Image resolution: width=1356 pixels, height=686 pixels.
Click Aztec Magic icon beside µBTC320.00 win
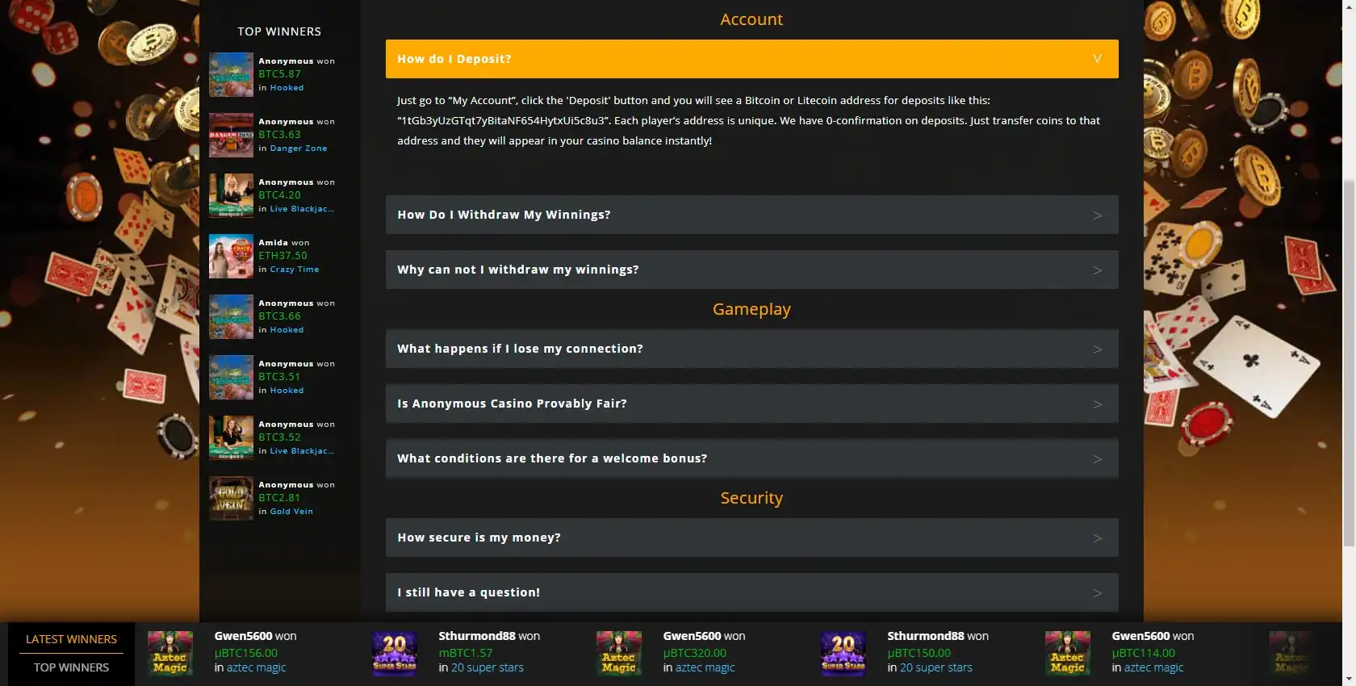[x=619, y=653]
